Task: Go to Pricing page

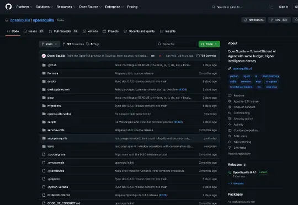Action: (x=132, y=7)
